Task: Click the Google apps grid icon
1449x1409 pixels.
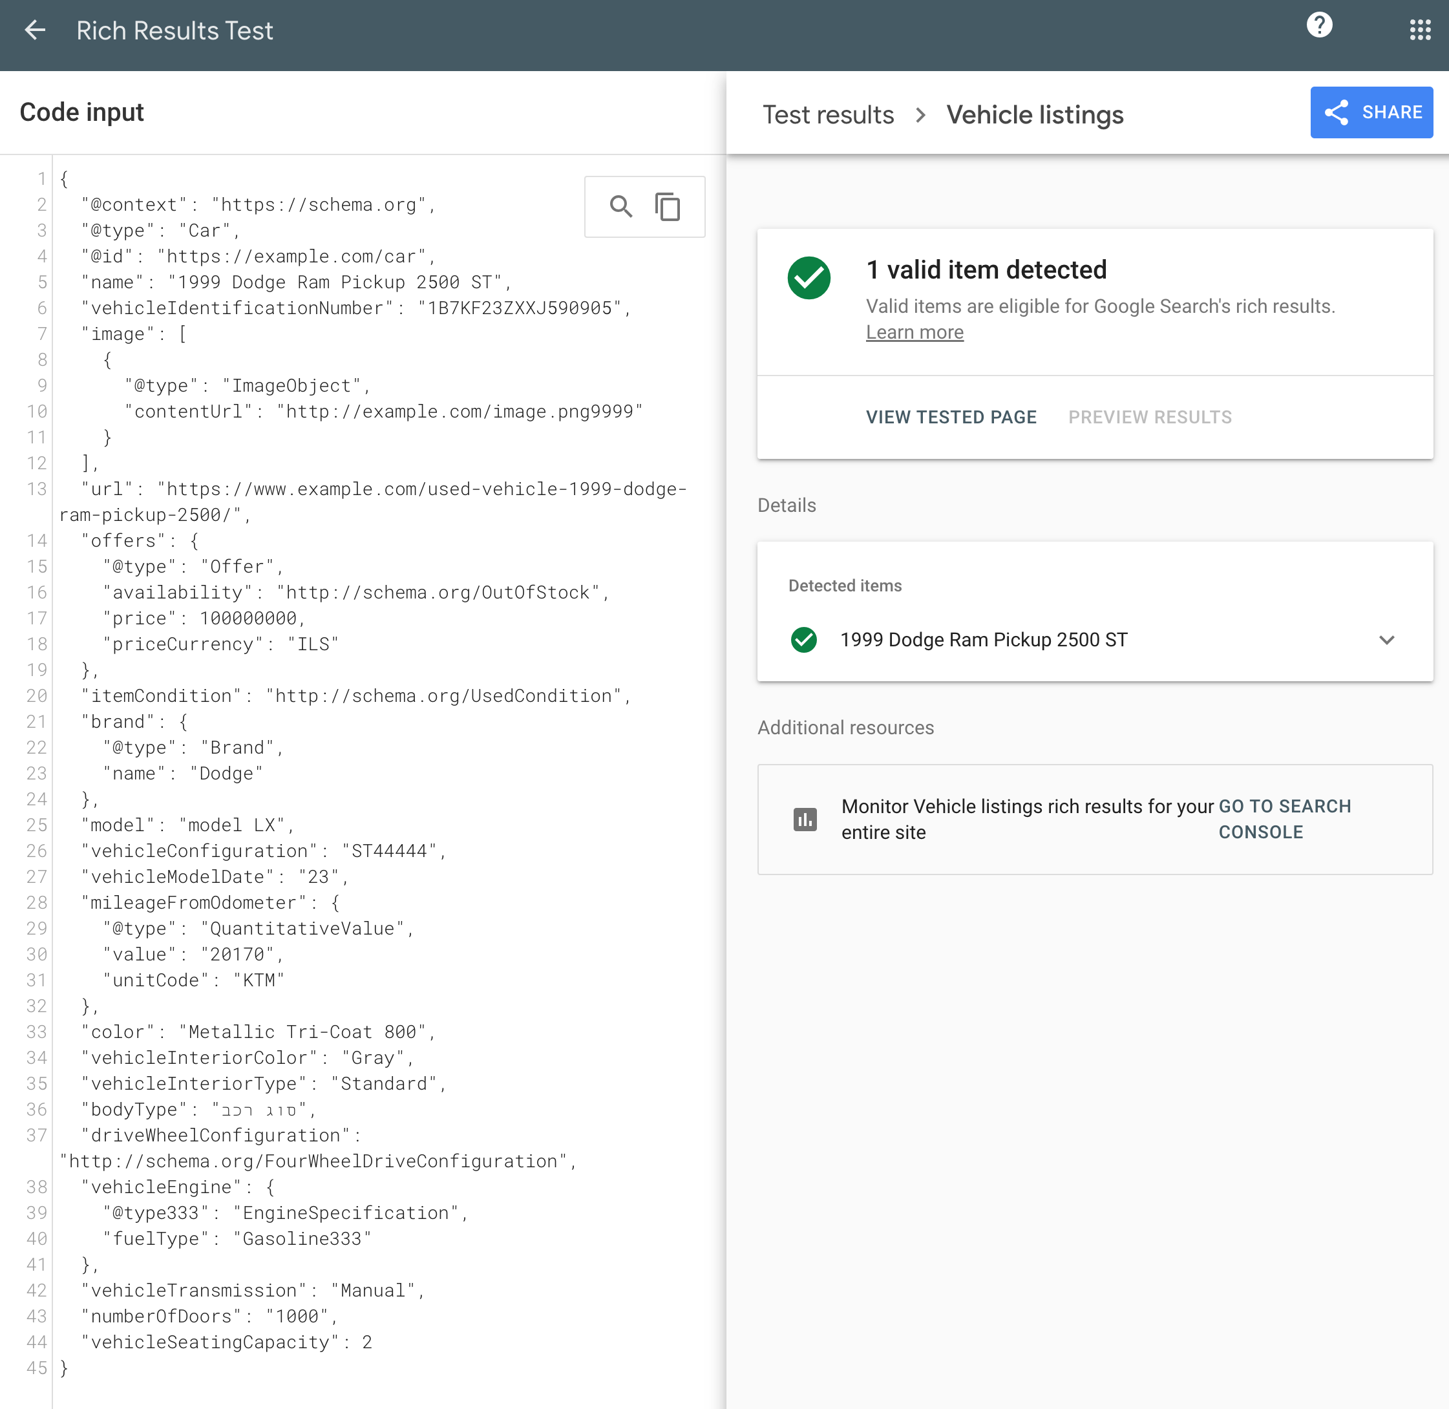Action: tap(1414, 30)
